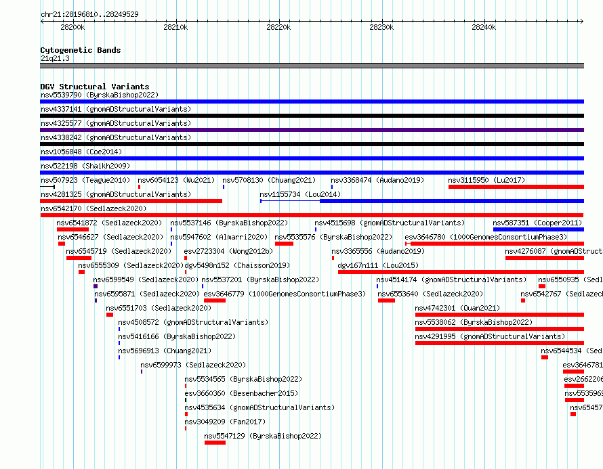Click the nsv3115950 (Lu2017) label
Image resolution: width=603 pixels, height=469 pixels.
pos(486,180)
